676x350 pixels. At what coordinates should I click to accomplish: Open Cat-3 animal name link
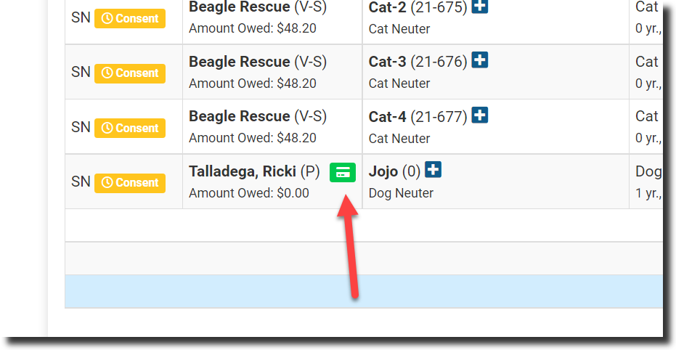[387, 62]
